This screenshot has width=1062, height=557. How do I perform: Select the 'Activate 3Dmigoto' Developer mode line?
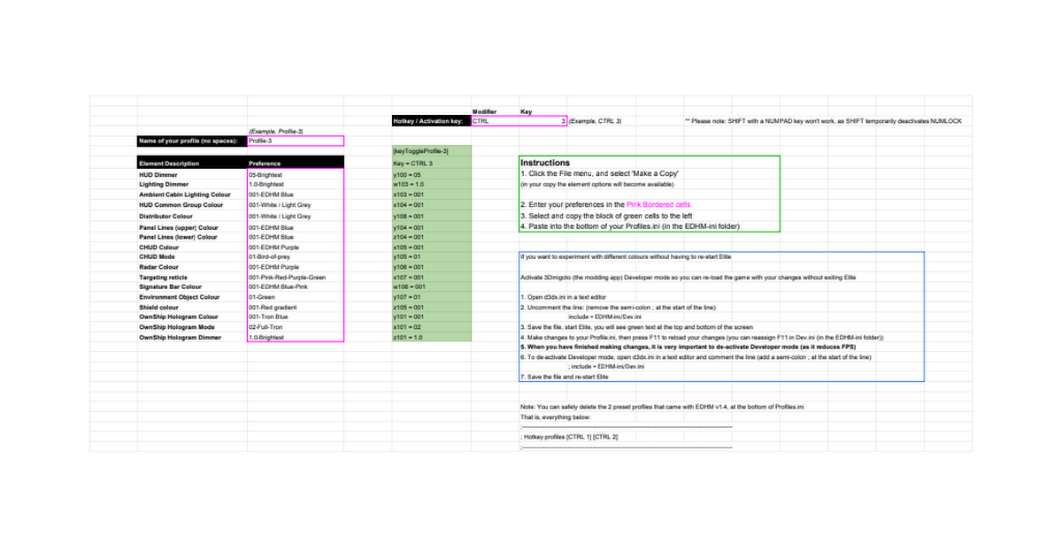coord(688,278)
